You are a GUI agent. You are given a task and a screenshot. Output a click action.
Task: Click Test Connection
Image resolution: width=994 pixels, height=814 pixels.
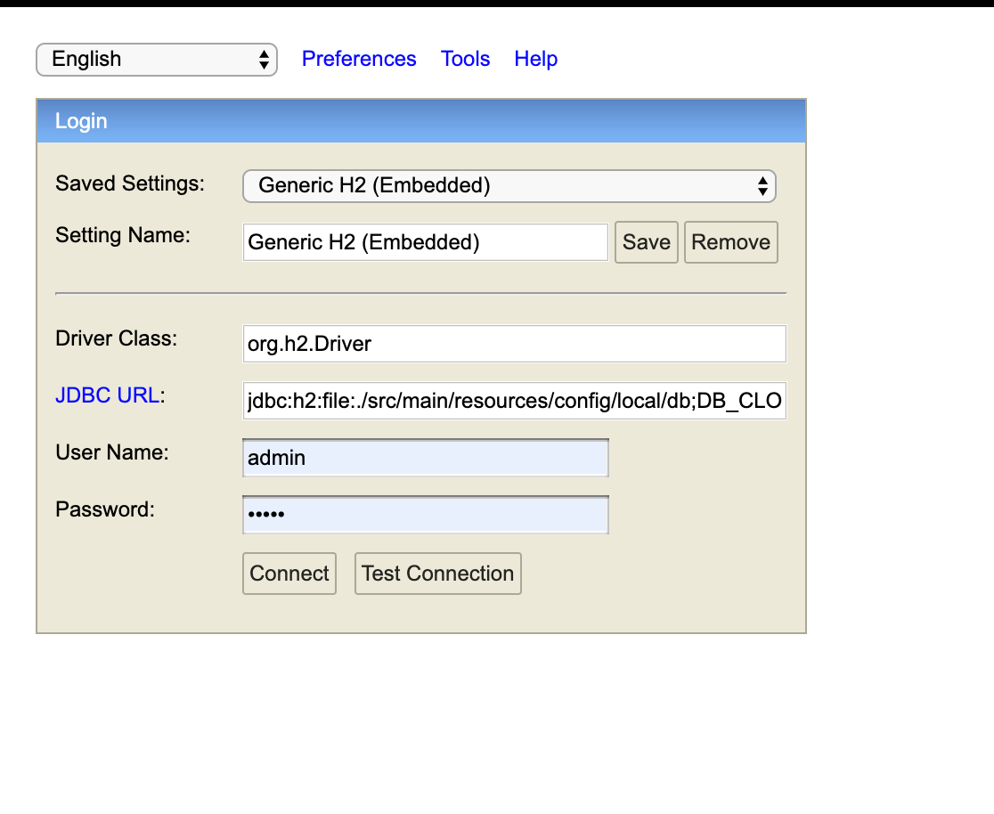tap(437, 574)
